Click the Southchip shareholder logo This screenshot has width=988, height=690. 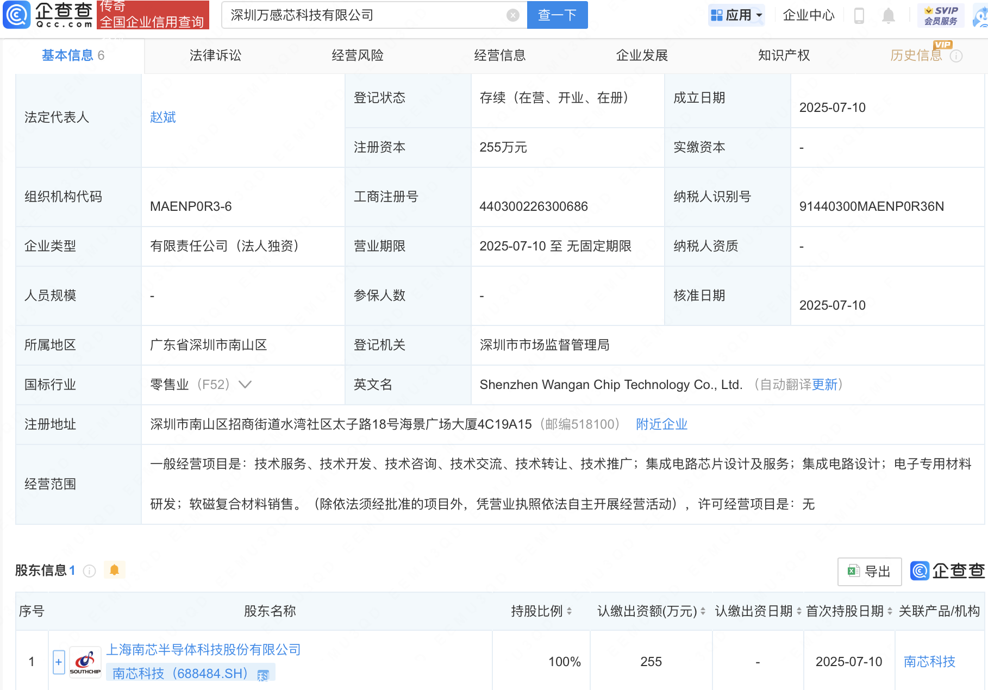(x=85, y=662)
